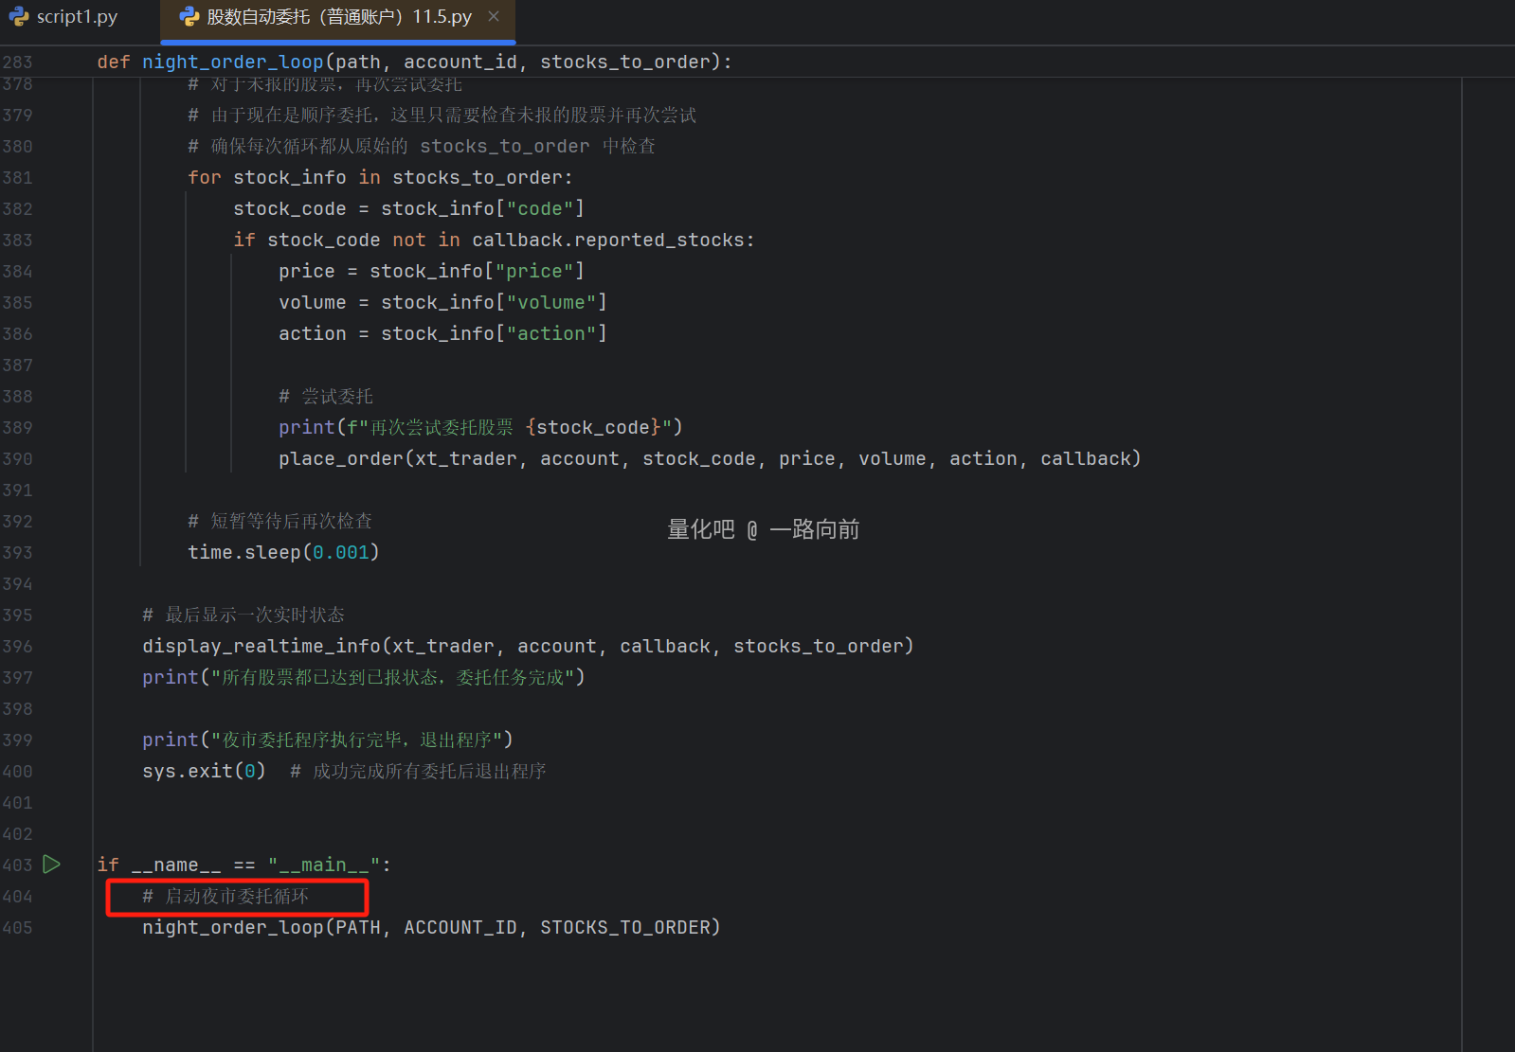
Task: Switch to the script1.py tab
Action: [76, 17]
